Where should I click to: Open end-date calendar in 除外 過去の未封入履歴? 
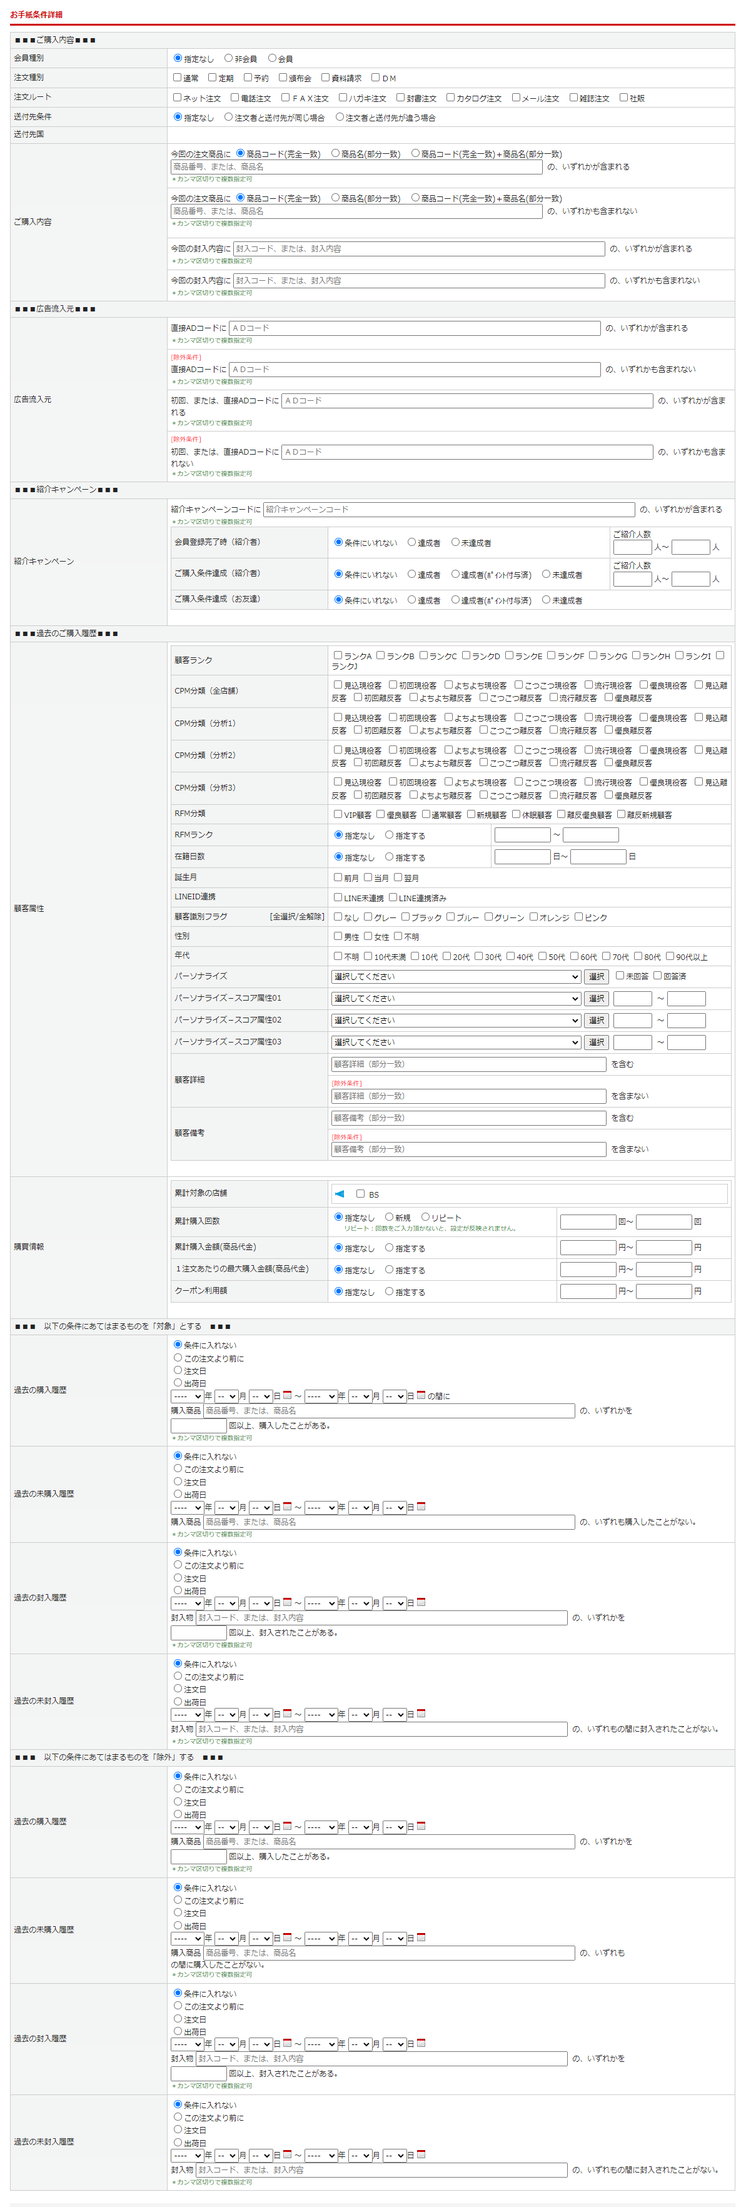[x=421, y=2154]
